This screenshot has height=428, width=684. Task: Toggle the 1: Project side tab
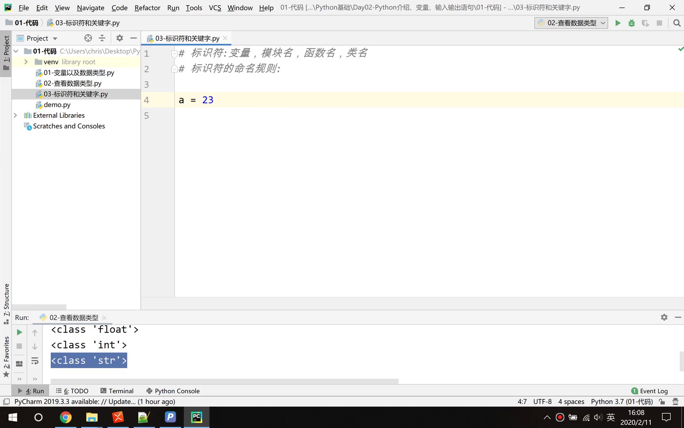[6, 53]
